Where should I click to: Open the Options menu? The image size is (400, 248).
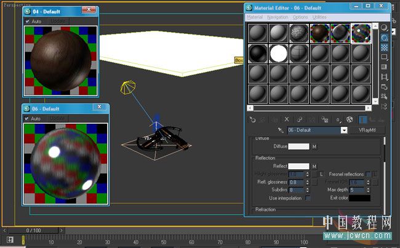coord(300,17)
